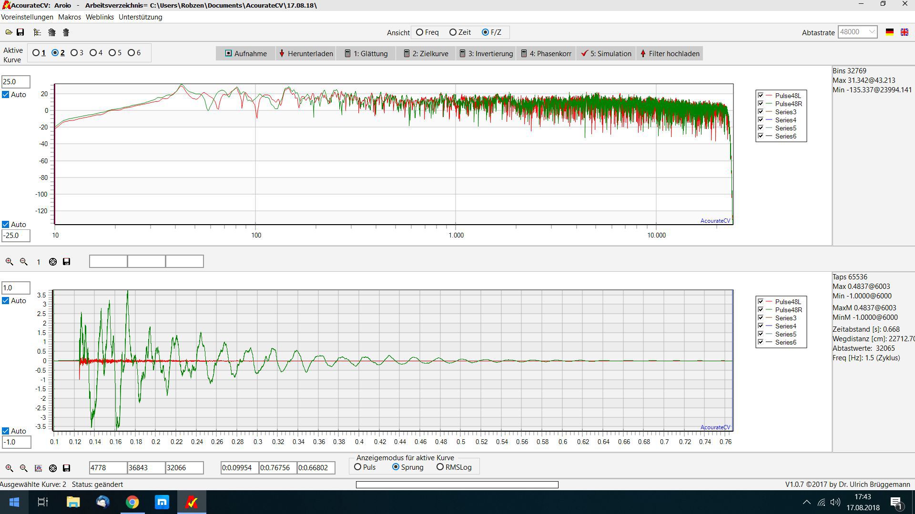The width and height of the screenshot is (915, 514).
Task: Click the open folder icon in toolbar
Action: tap(9, 32)
